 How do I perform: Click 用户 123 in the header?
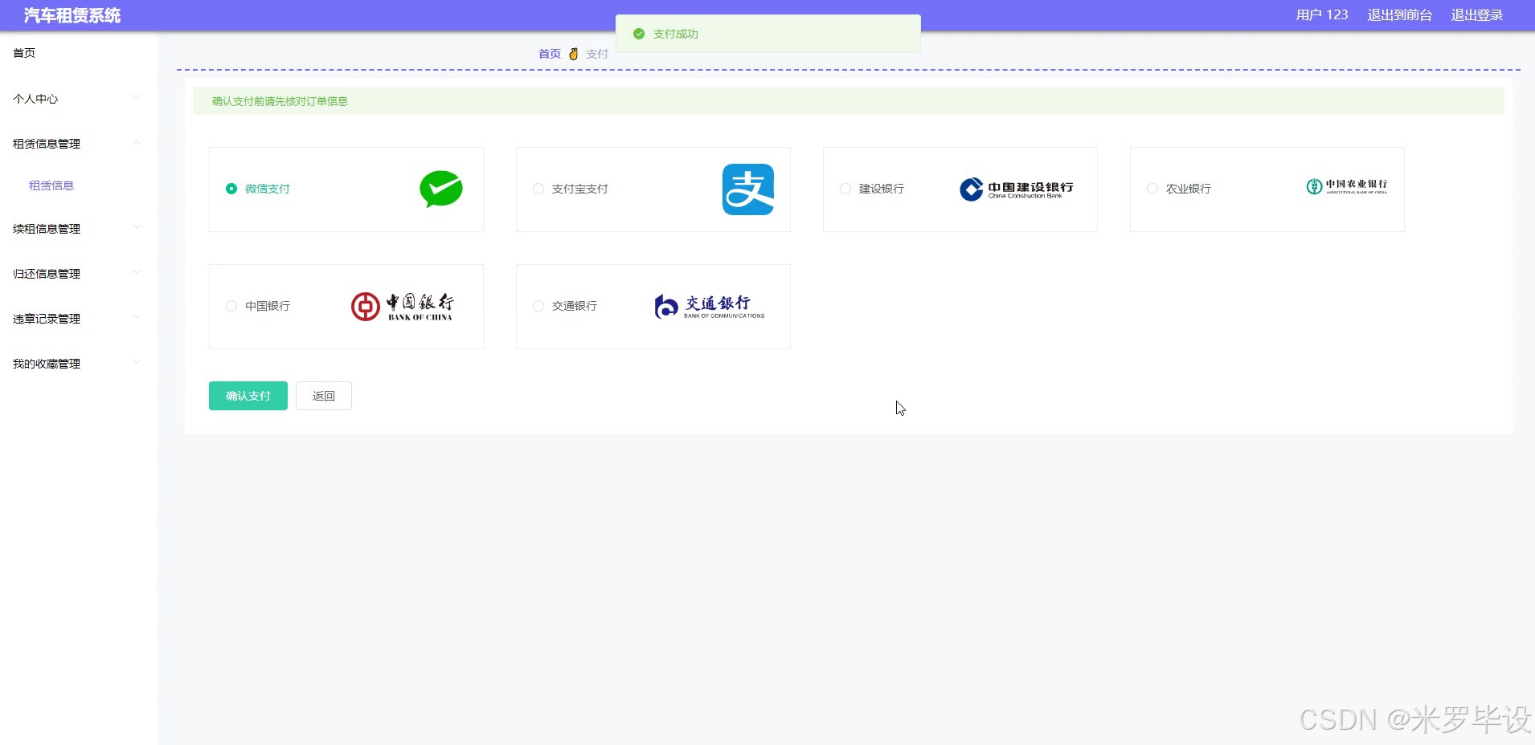tap(1322, 15)
